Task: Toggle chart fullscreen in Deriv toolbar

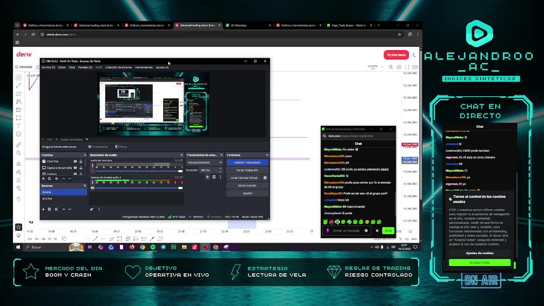Action: (407, 67)
